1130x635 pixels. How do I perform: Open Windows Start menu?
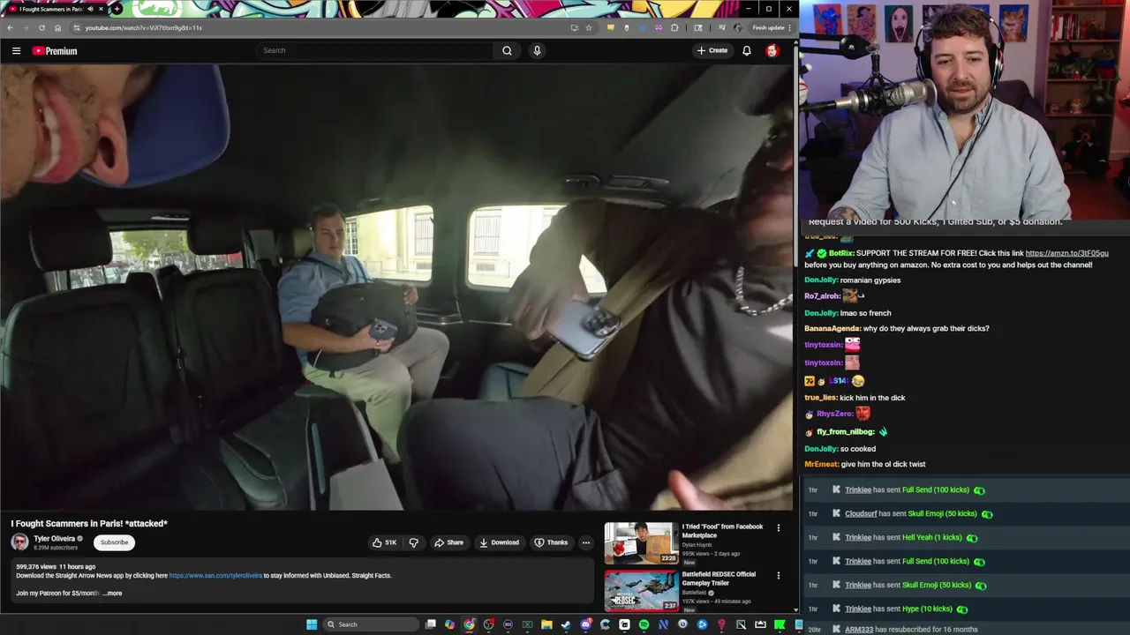(x=312, y=624)
